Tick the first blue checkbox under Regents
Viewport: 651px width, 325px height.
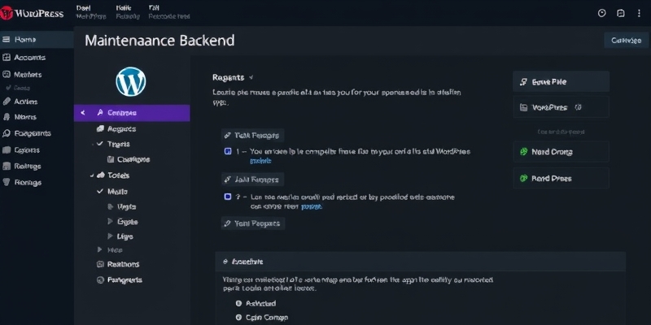228,151
